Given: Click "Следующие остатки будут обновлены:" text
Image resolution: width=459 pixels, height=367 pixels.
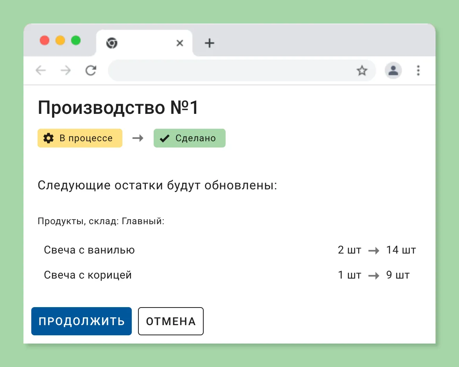Looking at the screenshot, I should [x=157, y=185].
